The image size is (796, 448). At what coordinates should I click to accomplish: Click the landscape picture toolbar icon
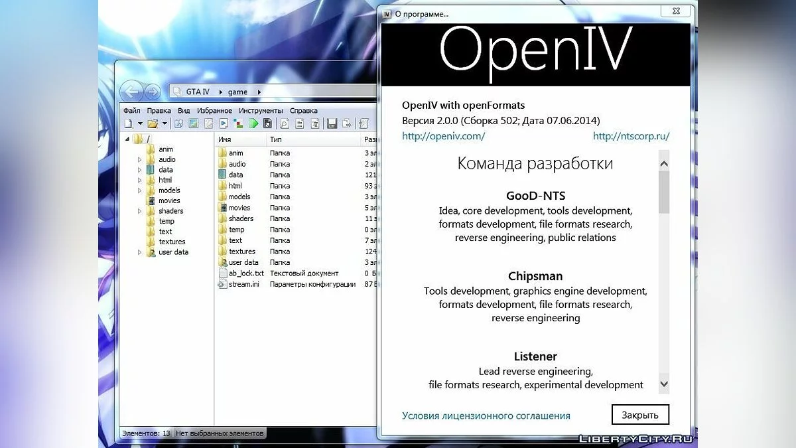coord(194,123)
